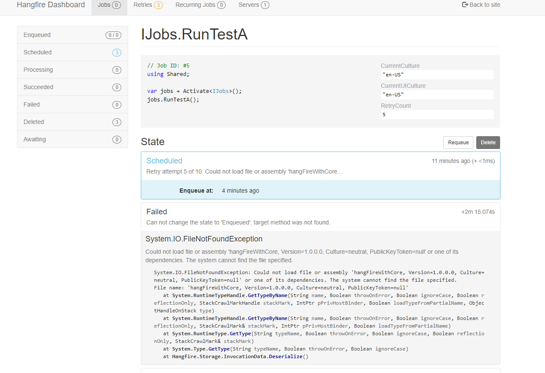
Task: Click the Enqueued 0/0 counter badge
Action: coord(113,35)
